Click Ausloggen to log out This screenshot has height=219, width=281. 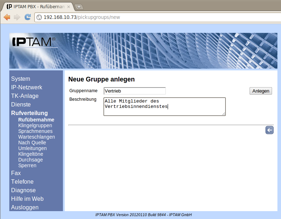pos(25,207)
